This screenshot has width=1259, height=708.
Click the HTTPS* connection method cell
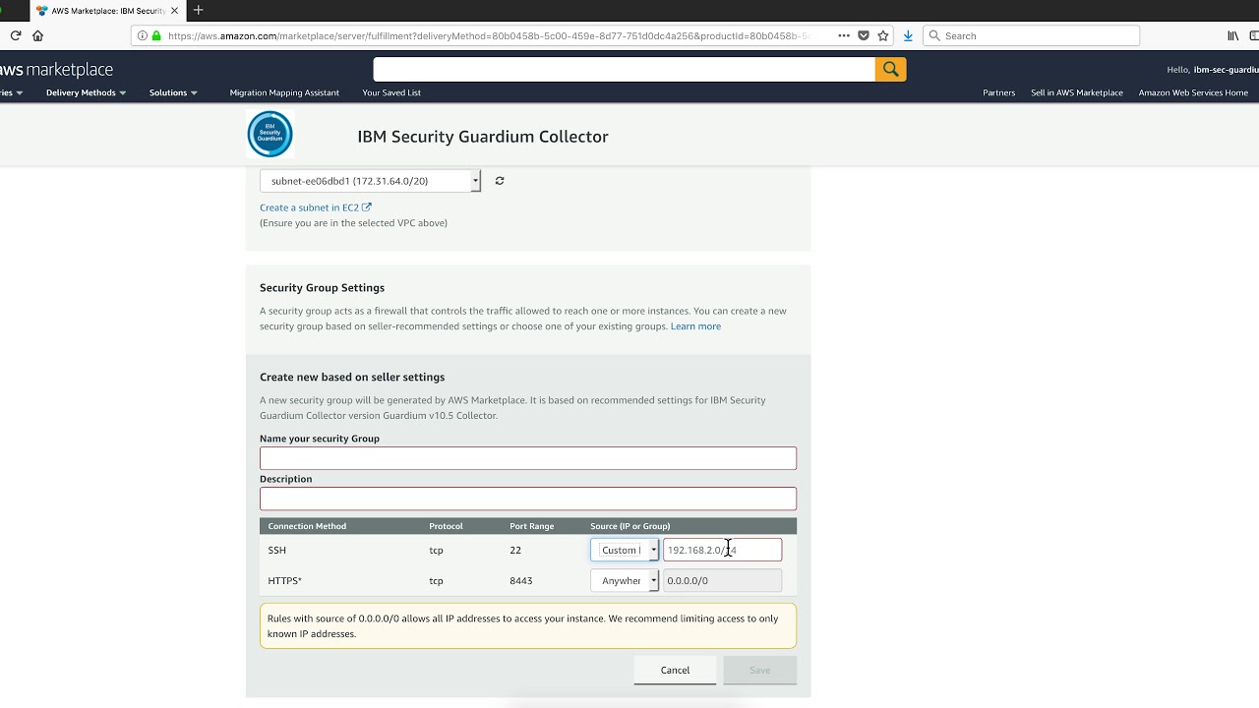click(x=285, y=580)
